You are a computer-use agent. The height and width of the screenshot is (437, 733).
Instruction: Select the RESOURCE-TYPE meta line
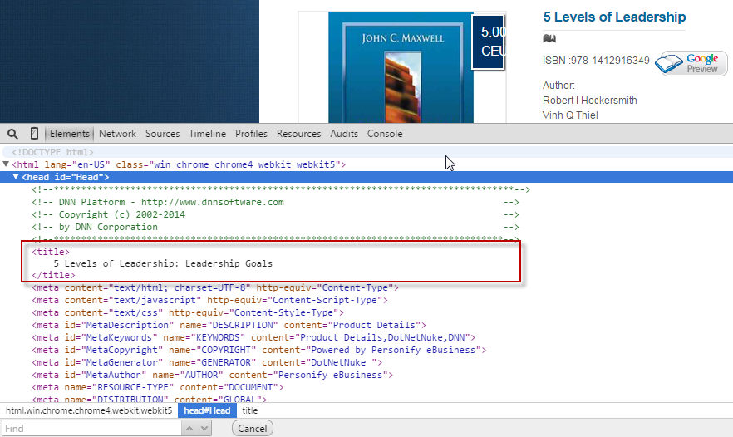point(158,387)
